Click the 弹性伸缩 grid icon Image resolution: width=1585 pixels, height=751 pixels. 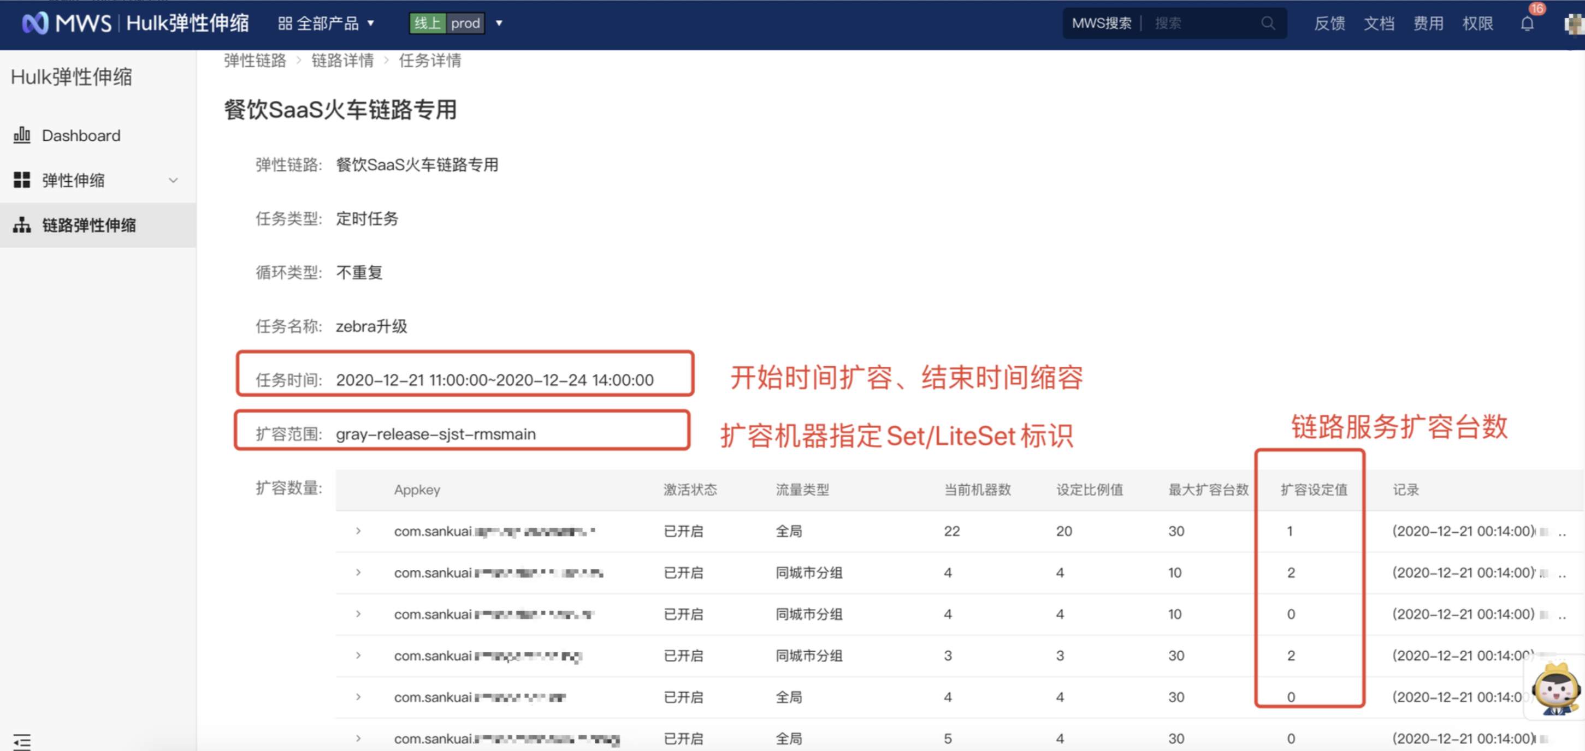coord(22,180)
